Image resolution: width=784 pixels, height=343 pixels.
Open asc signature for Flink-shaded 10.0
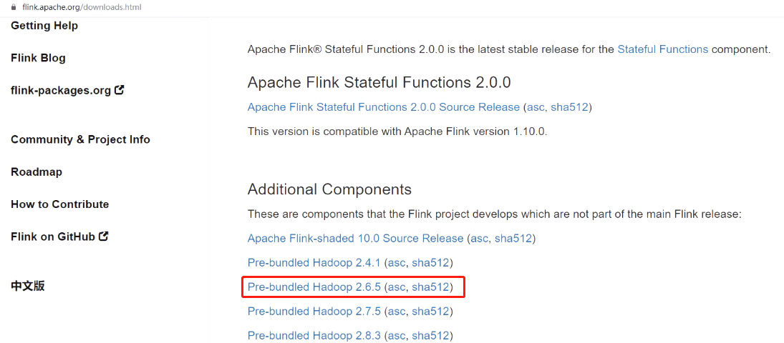[x=479, y=238]
